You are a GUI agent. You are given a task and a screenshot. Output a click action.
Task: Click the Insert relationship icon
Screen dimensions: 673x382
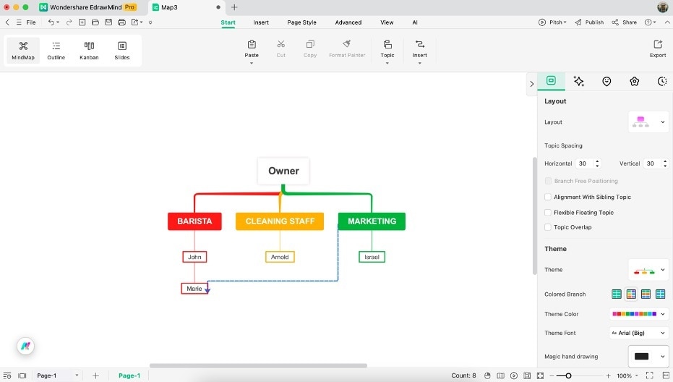click(420, 44)
